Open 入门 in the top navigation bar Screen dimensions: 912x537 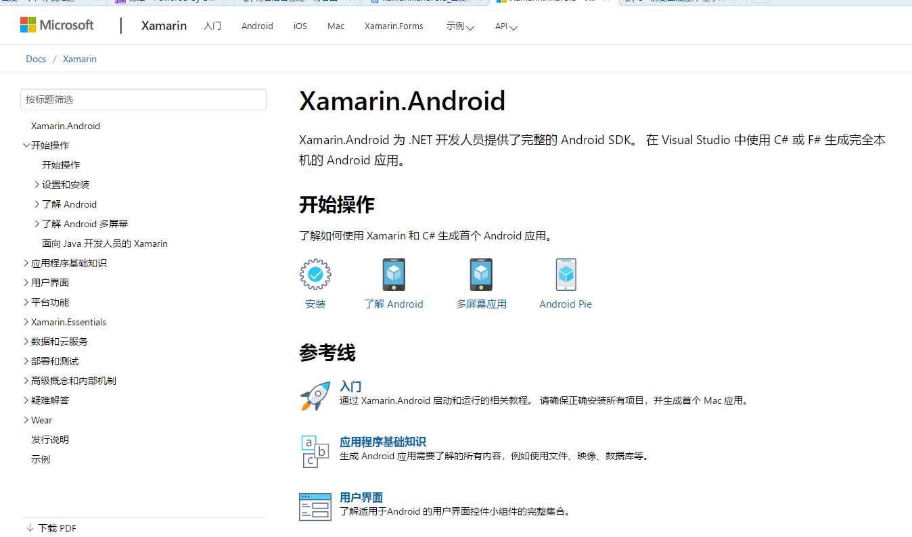212,26
